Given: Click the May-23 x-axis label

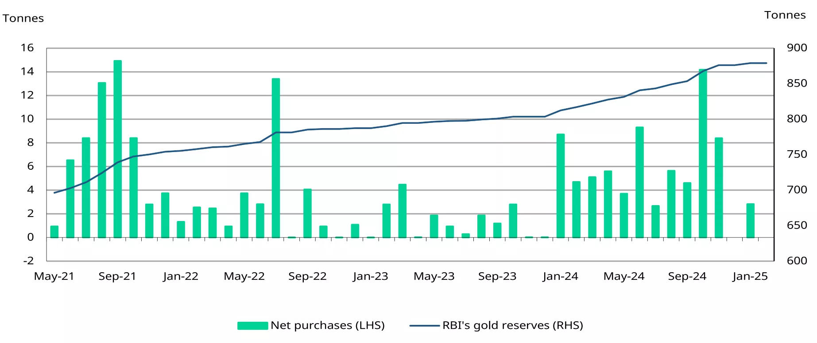Looking at the screenshot, I should click(x=434, y=277).
